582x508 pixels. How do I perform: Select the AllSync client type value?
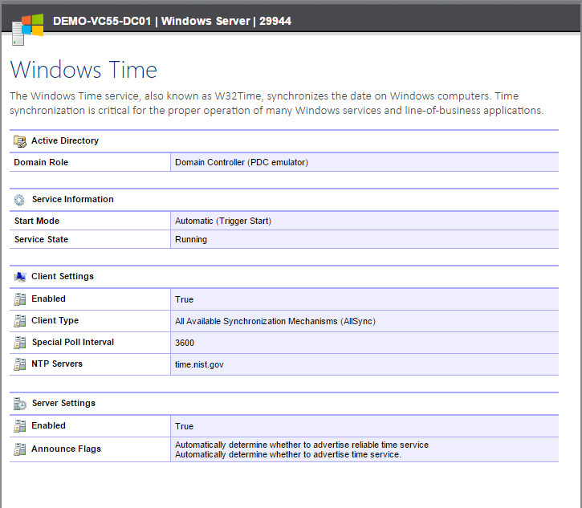coord(275,321)
